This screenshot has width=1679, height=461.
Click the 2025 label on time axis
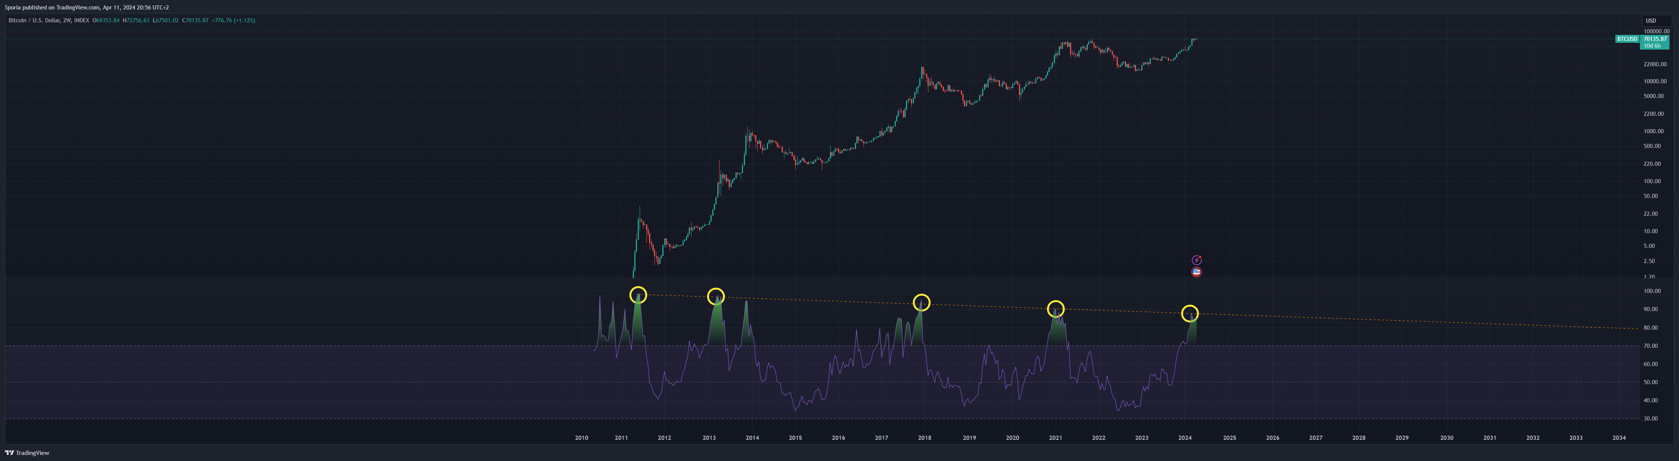pos(1229,438)
